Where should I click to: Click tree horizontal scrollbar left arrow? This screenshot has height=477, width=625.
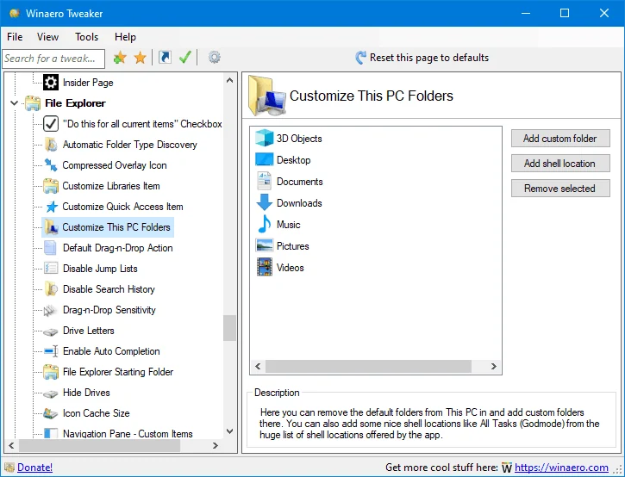click(11, 445)
